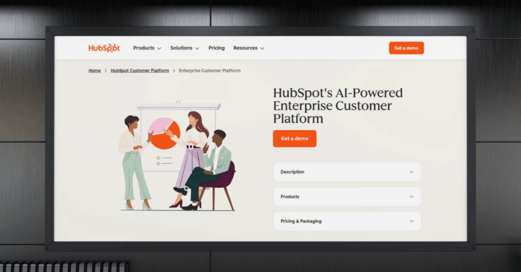Image resolution: width=521 pixels, height=272 pixels.
Task: Open the Resources navigation menu
Action: (249, 48)
